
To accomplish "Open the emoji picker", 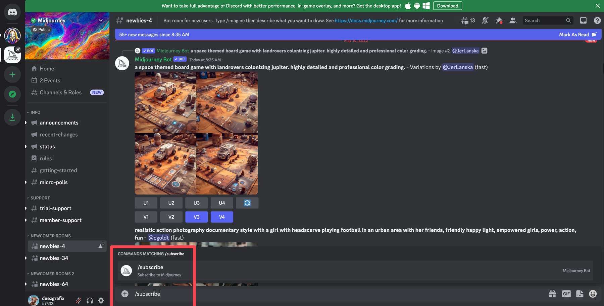I will coord(593,294).
